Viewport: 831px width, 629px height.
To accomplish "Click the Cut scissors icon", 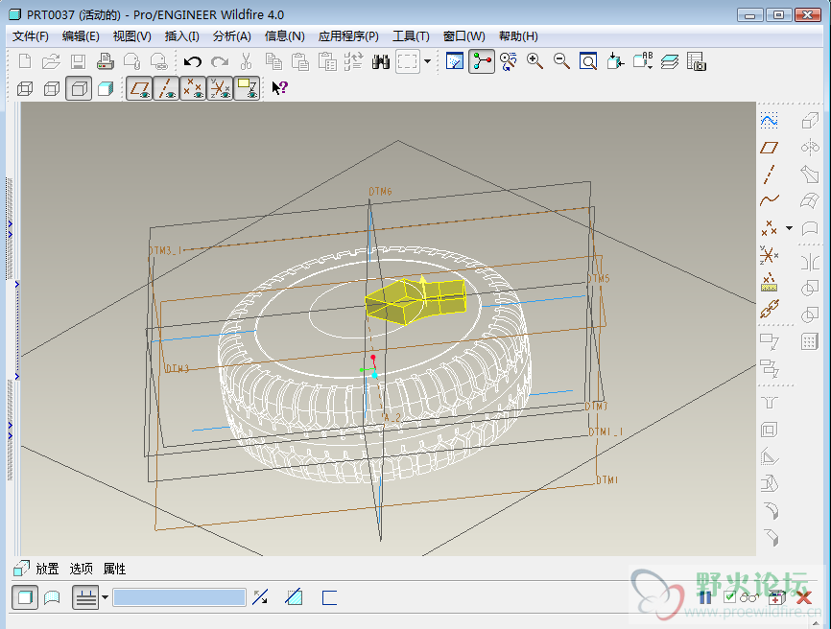I will coord(246,62).
